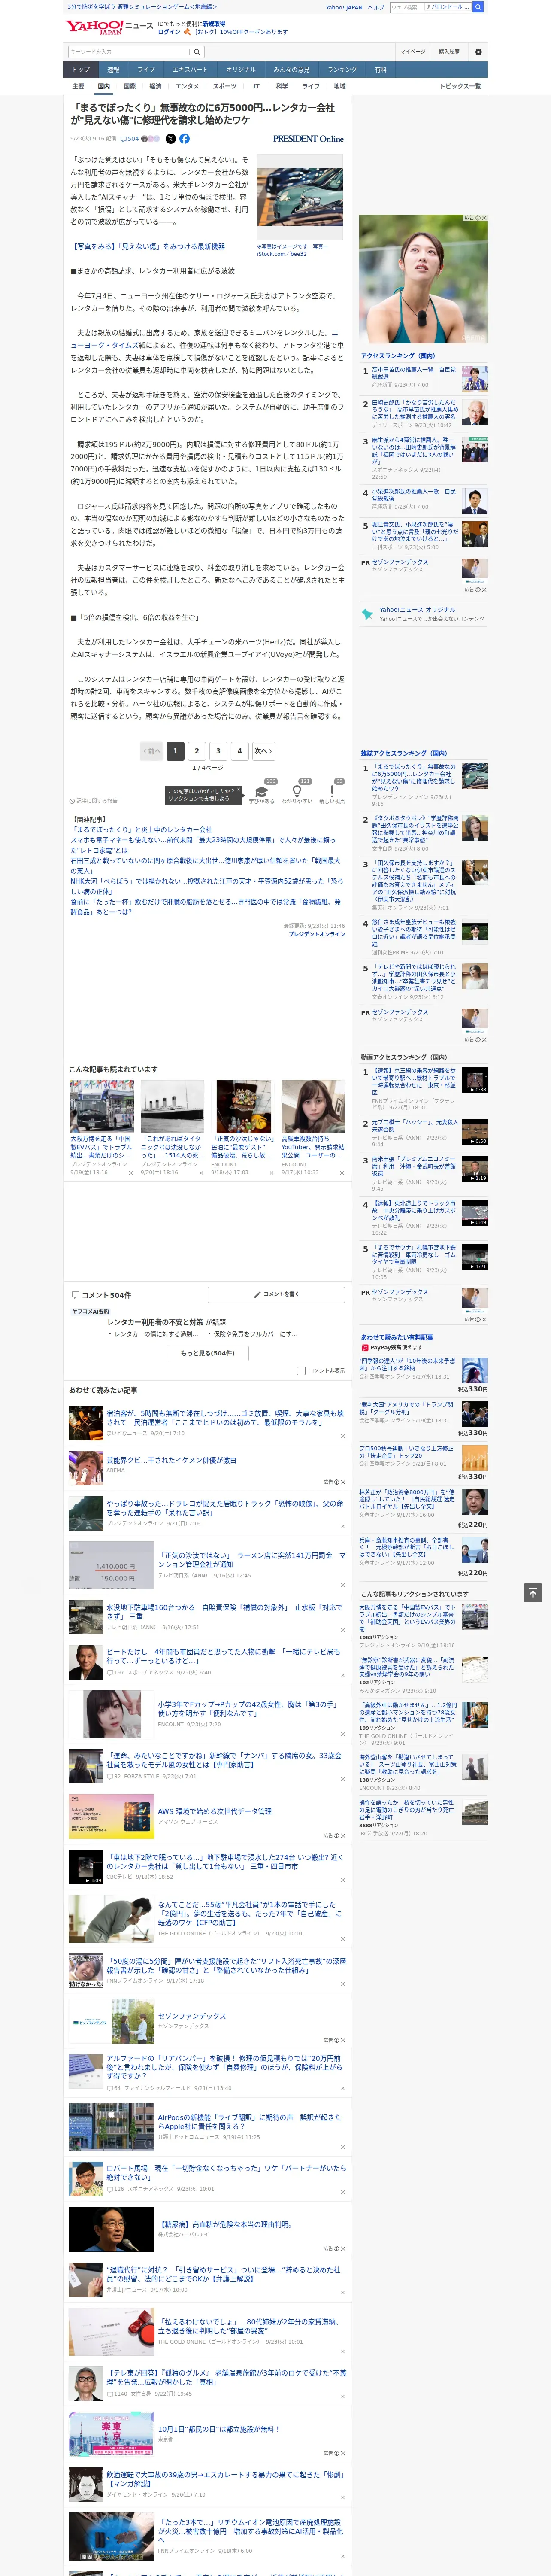Go to article page 2
551x2576 pixels.
click(x=196, y=751)
